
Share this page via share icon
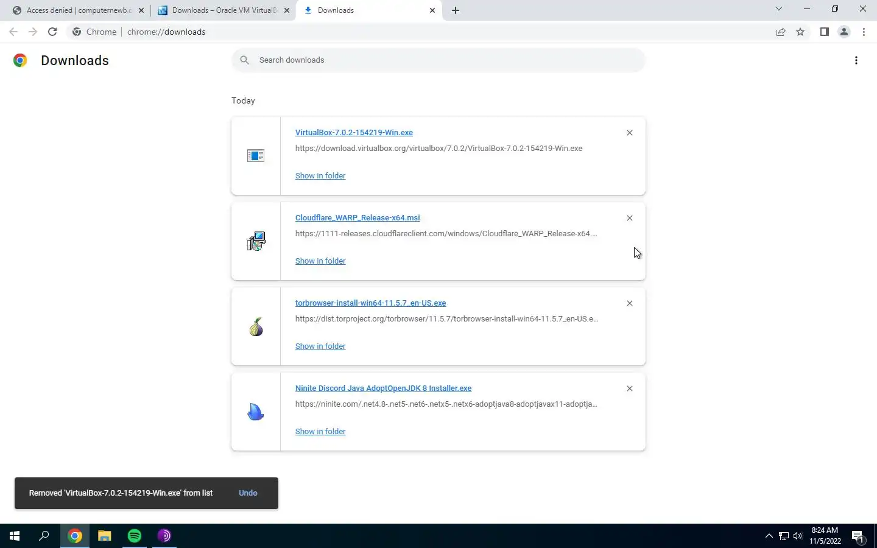pos(781,32)
